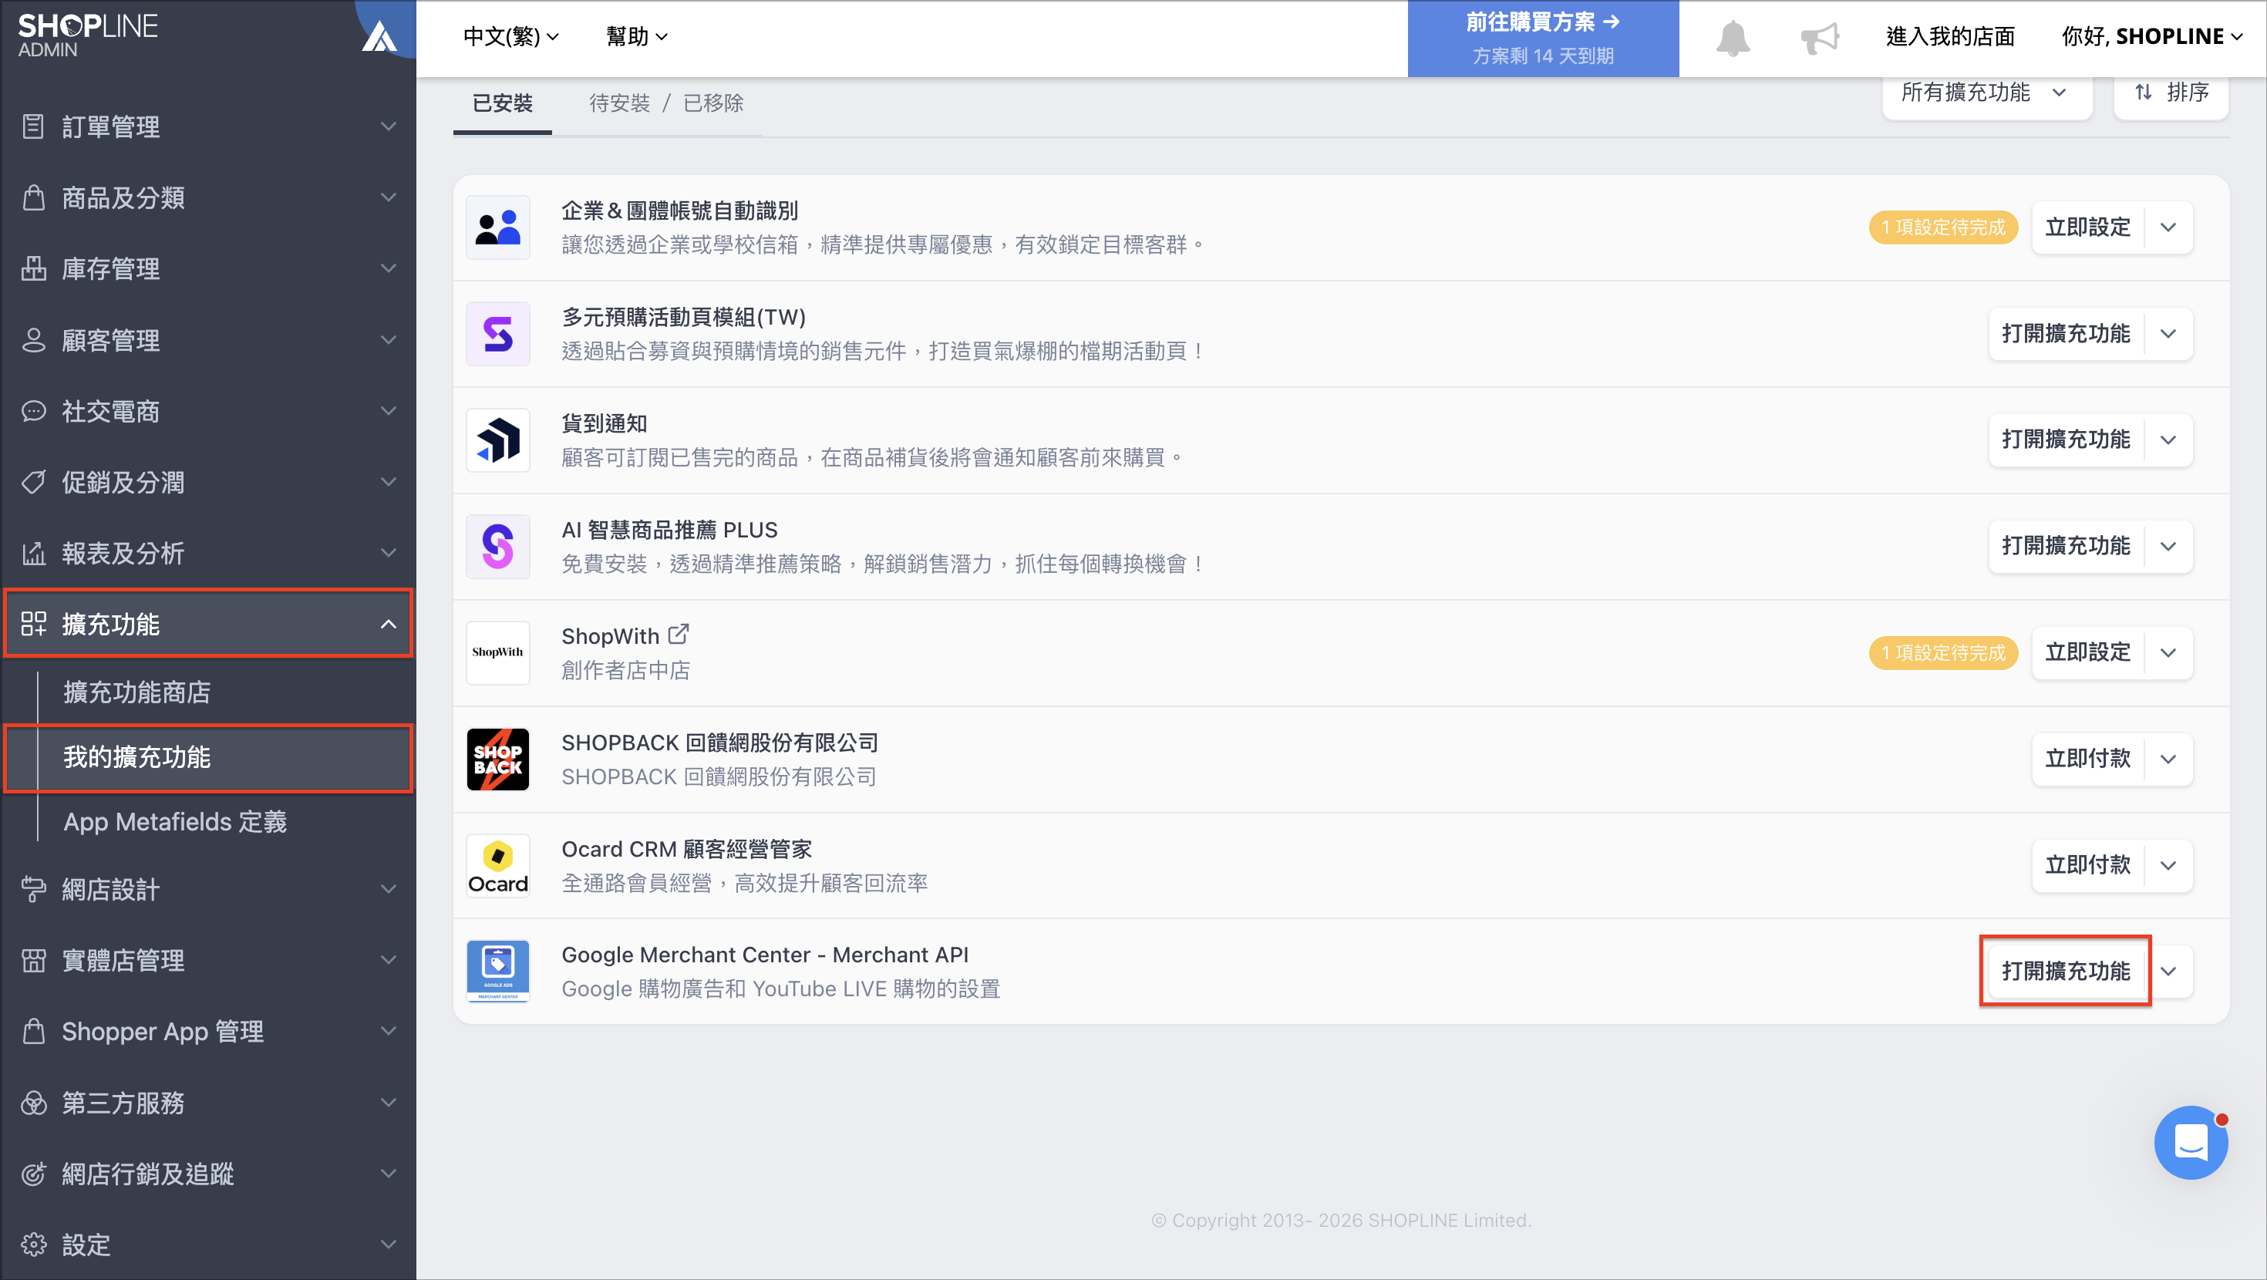
Task: Click the AI 智慧商品推薦 PLUS app icon
Action: click(498, 547)
